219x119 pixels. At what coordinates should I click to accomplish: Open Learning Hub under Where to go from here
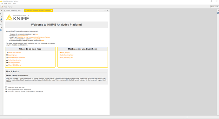pos(12,55)
